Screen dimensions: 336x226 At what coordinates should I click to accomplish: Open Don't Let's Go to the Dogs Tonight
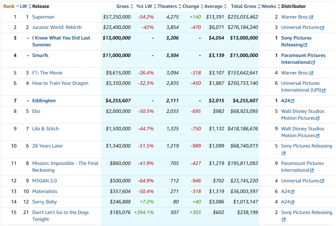click(x=60, y=216)
